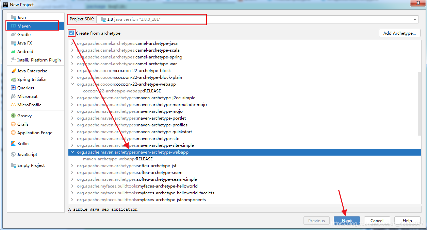
Task: Select maven-archetype-webapp:RELEASE version
Action: tap(118, 159)
